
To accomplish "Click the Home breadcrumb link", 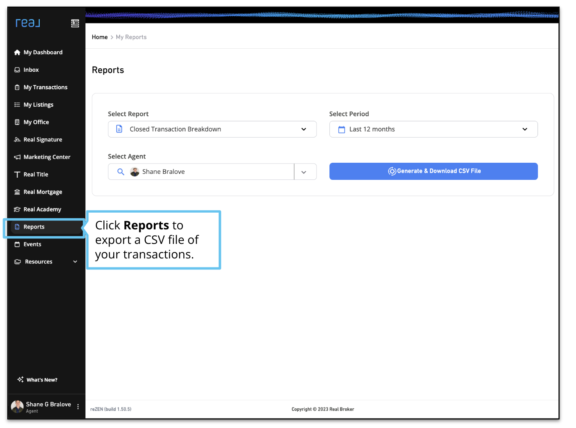I will click(x=100, y=37).
